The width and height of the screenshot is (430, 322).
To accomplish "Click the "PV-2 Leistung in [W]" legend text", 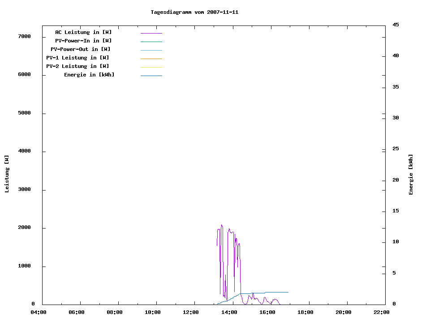I will point(77,66).
